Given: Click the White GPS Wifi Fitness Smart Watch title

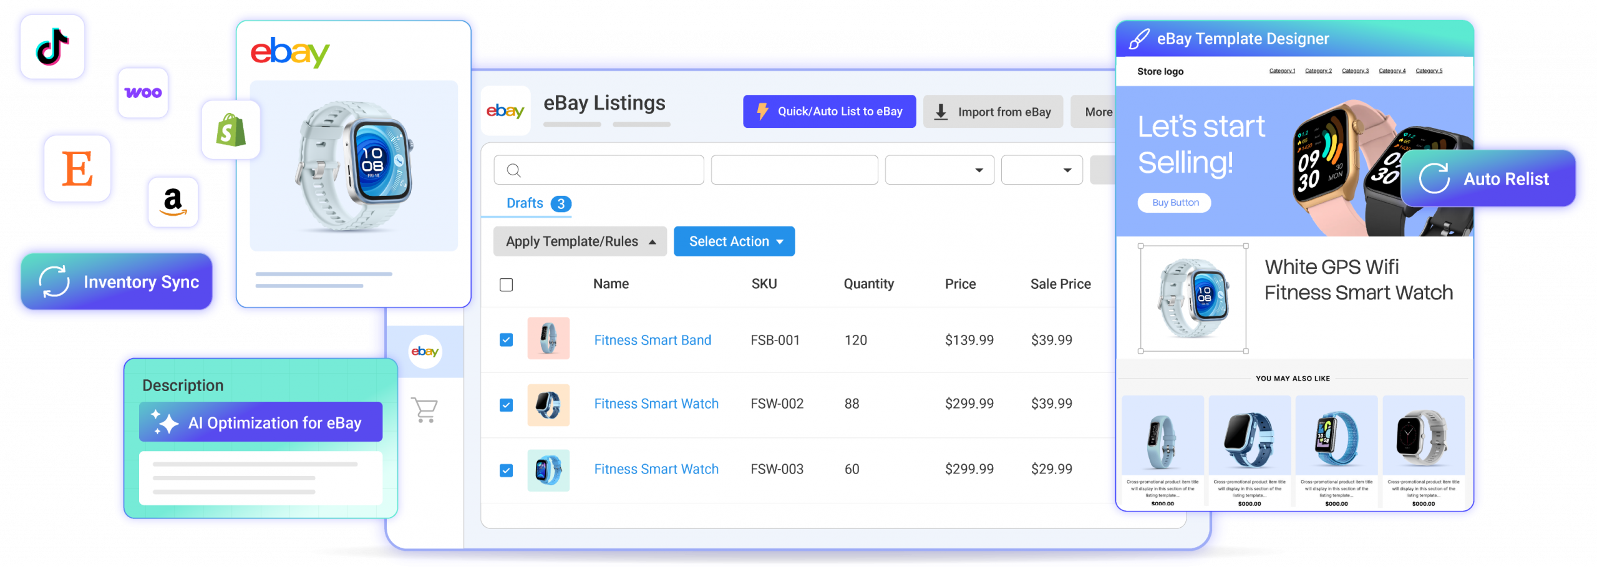Looking at the screenshot, I should [1358, 279].
